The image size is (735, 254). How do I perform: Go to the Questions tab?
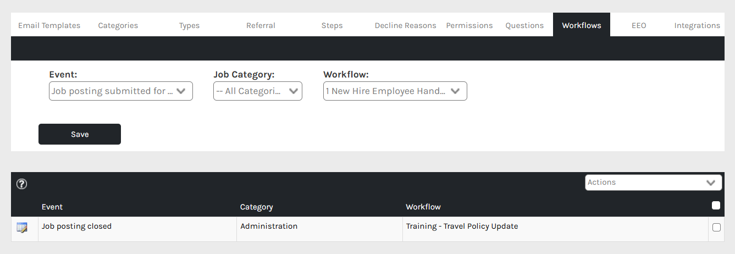(524, 25)
